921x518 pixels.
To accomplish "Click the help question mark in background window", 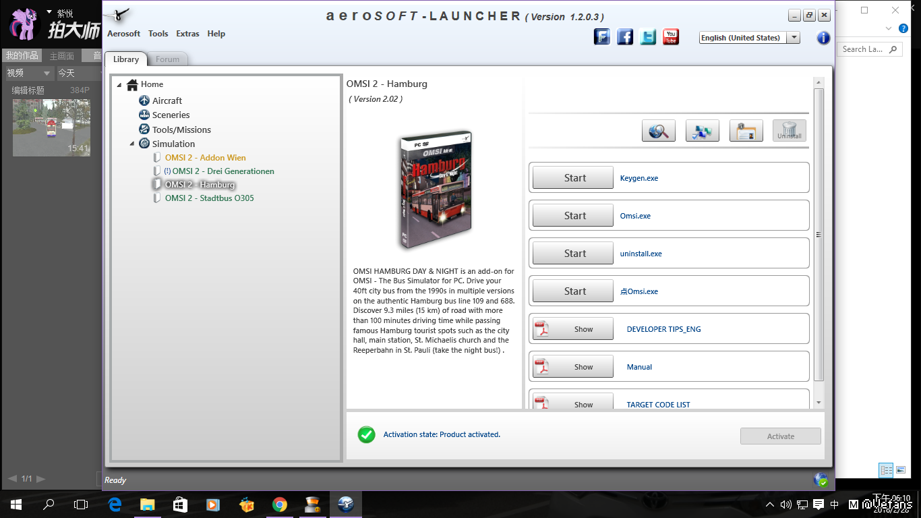I will (903, 28).
